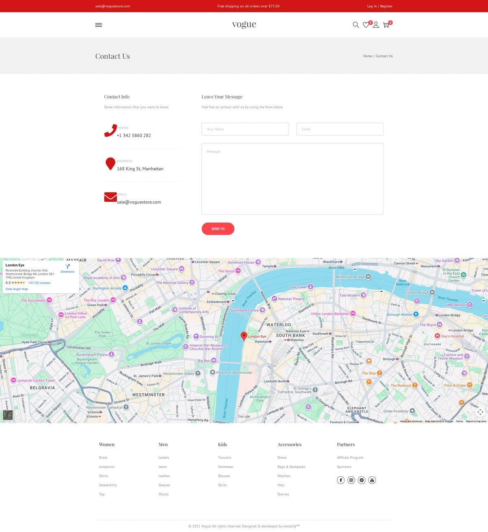Click inside the Message text area
The width and height of the screenshot is (488, 532).
click(x=292, y=179)
